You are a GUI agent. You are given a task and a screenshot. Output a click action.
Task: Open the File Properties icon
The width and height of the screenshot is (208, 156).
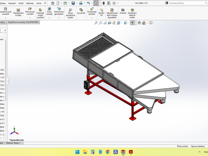click(x=109, y=3)
